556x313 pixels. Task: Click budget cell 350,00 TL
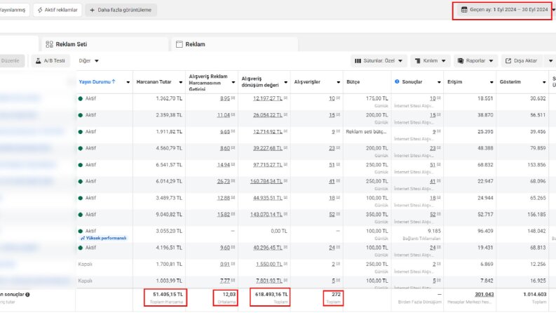pos(377,214)
